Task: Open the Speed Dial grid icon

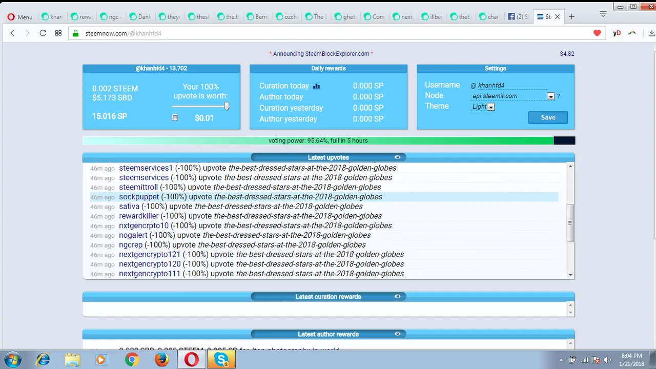Action: pyautogui.click(x=58, y=33)
